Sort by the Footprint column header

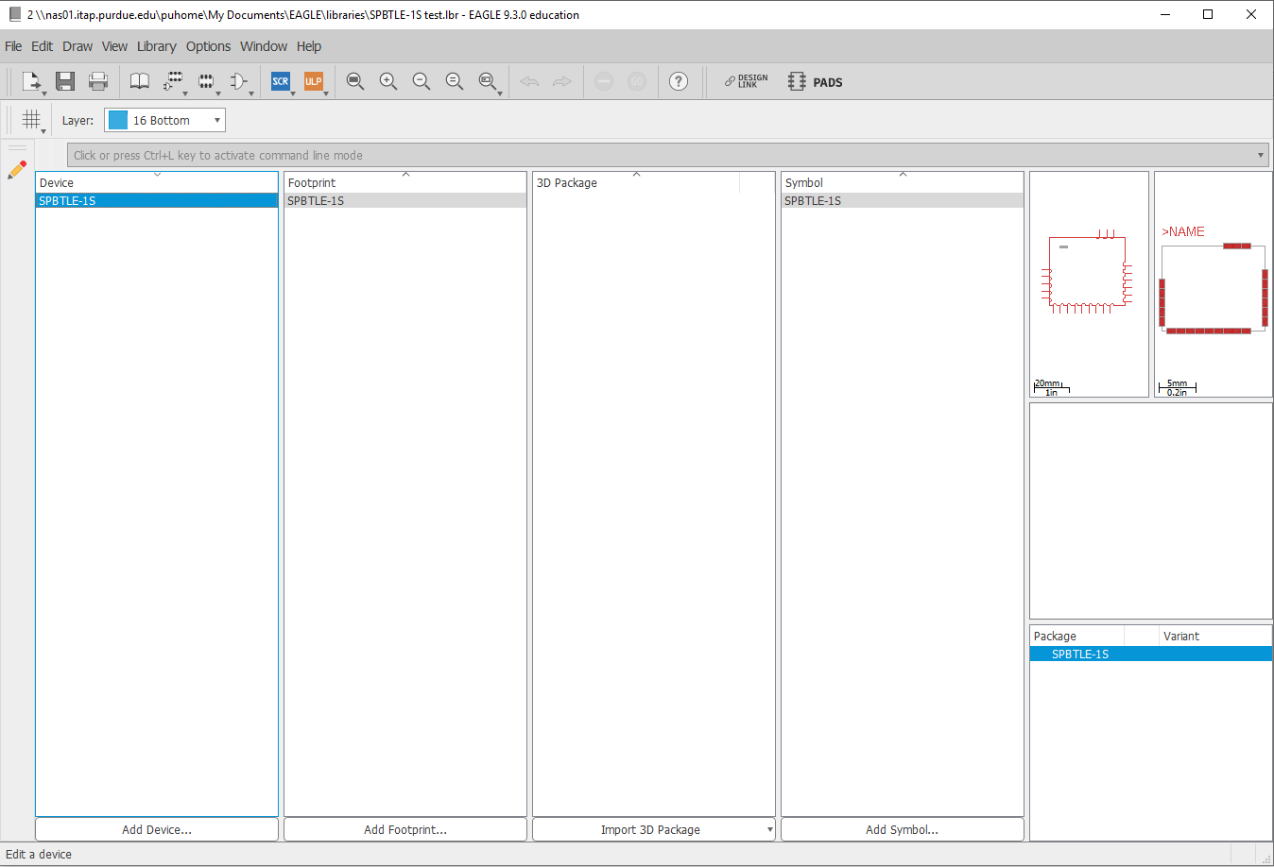(x=405, y=182)
